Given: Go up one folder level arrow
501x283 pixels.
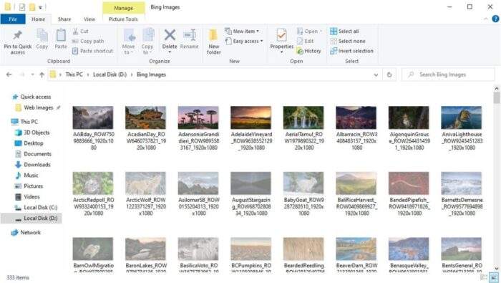Looking at the screenshot, I should [x=42, y=75].
